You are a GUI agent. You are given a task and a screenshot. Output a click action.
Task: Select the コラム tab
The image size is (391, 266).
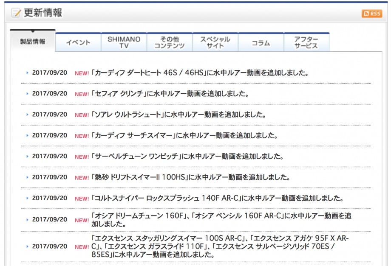[261, 42]
